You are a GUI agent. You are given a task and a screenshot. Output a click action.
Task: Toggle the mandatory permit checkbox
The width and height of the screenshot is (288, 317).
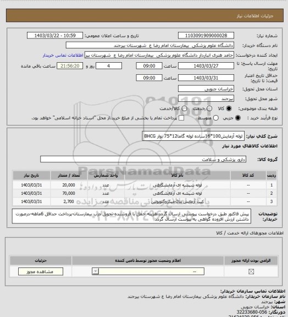pos(251,271)
